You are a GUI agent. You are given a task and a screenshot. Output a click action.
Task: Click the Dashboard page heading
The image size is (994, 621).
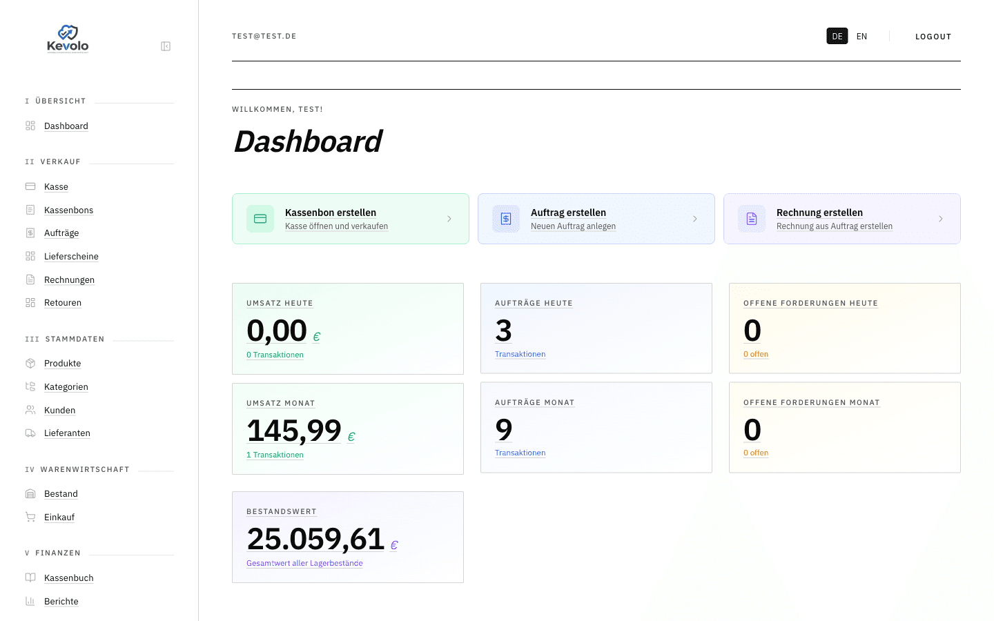point(308,141)
